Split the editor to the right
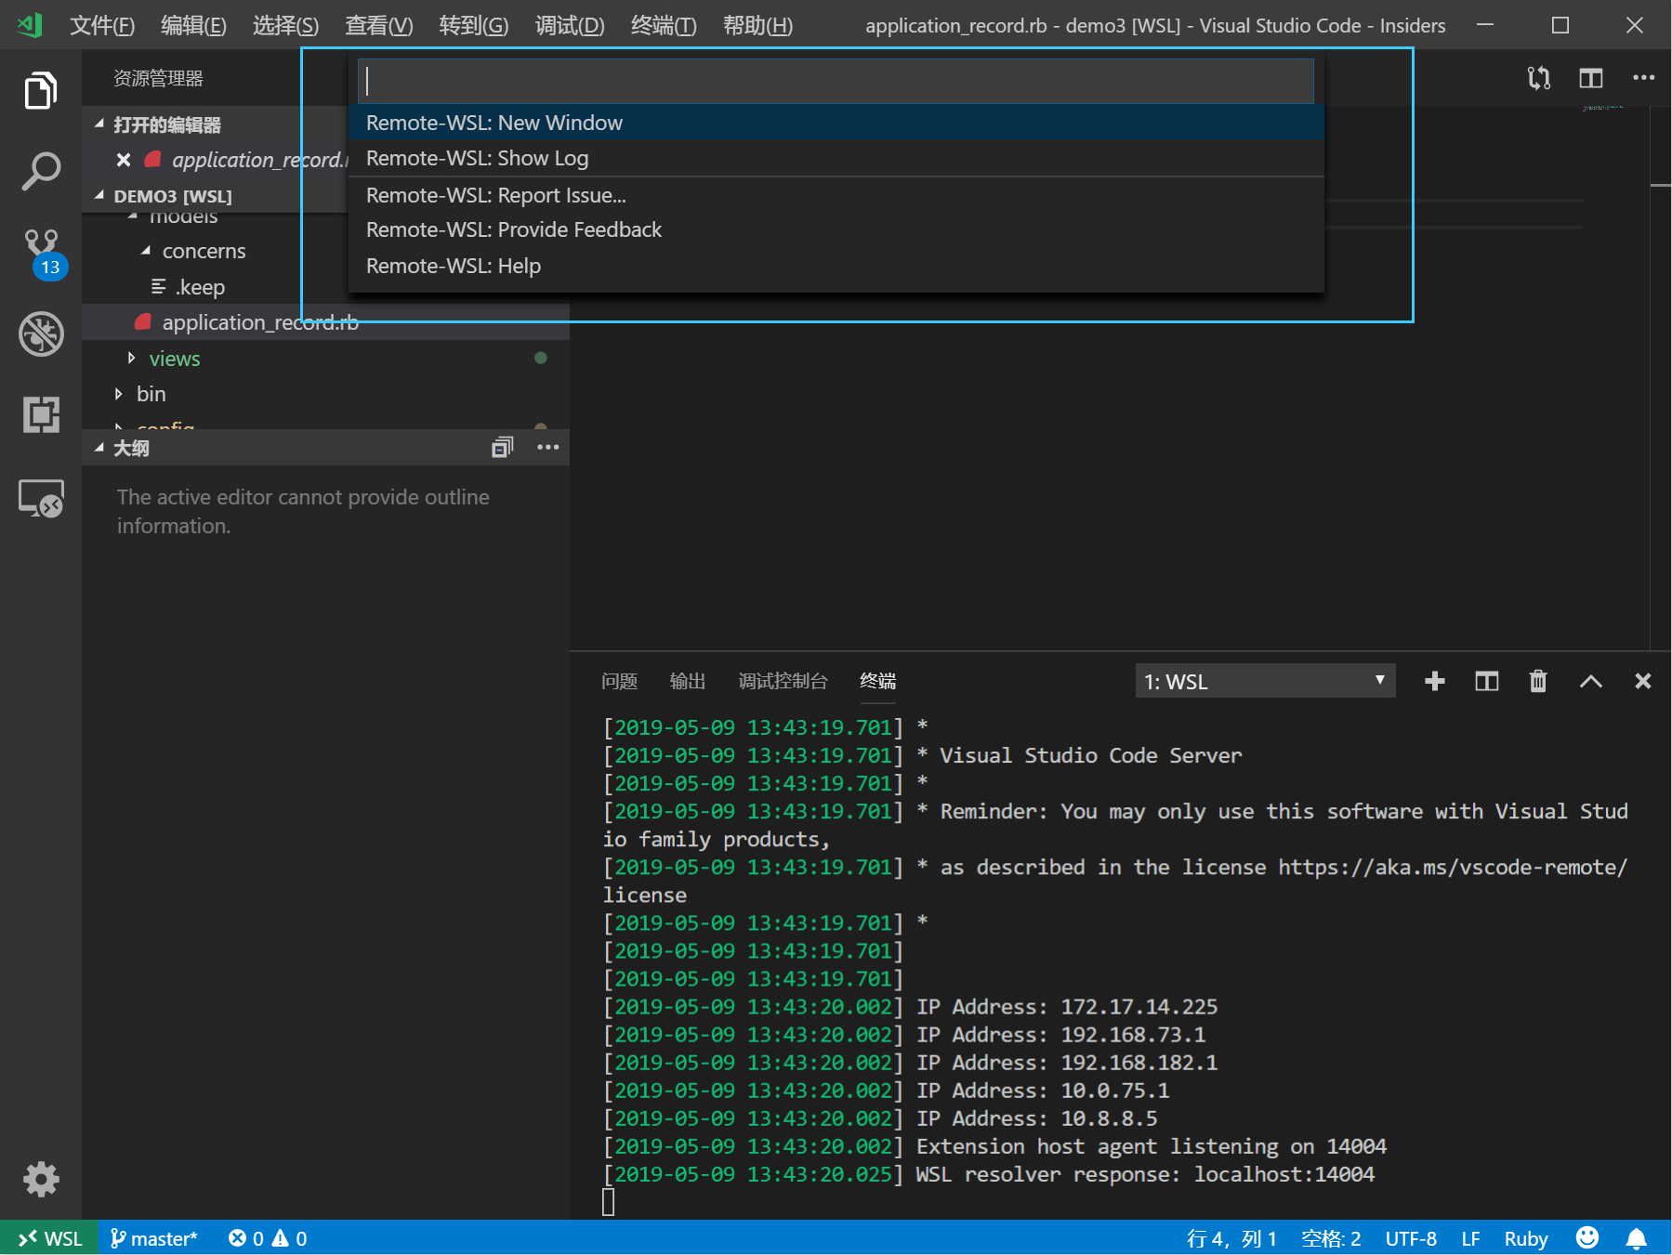1672x1255 pixels. [x=1590, y=78]
